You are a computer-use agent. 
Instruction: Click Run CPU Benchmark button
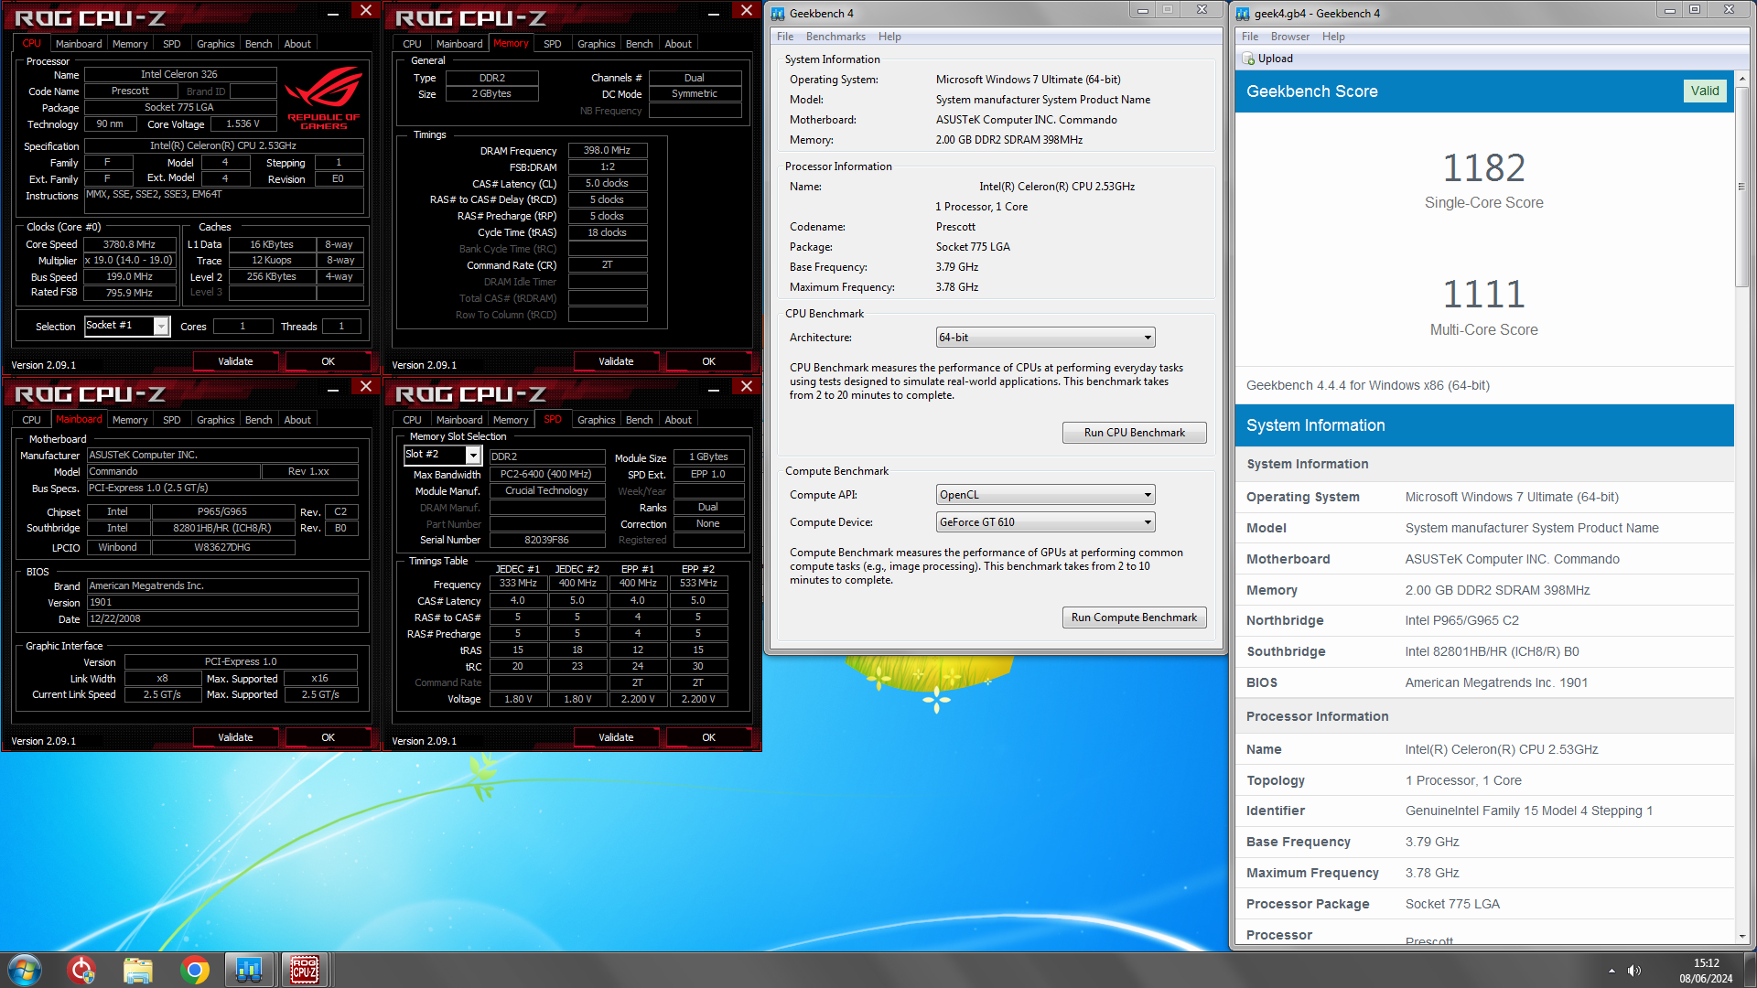1134,433
